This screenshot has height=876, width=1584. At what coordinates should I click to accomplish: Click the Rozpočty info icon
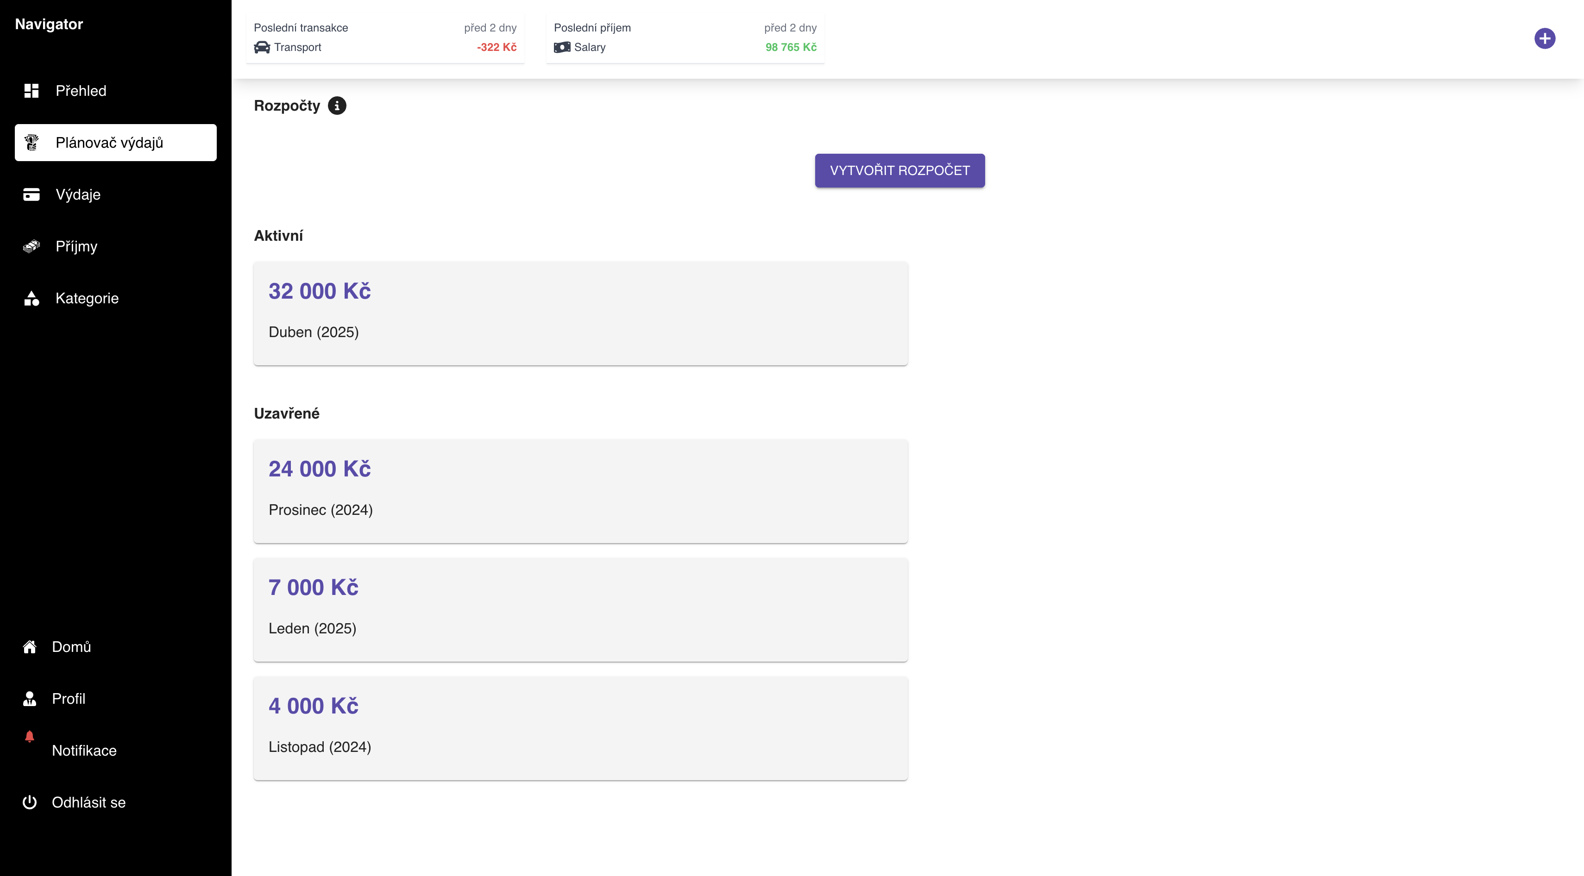[x=337, y=106]
